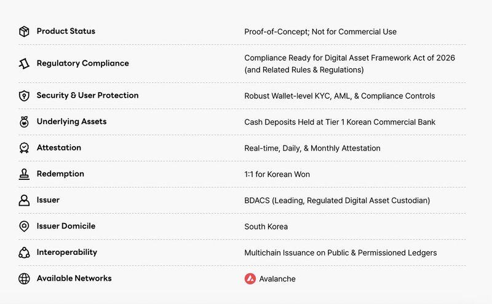The width and height of the screenshot is (492, 304).
Task: Select the Avalanche network label
Action: tap(277, 279)
